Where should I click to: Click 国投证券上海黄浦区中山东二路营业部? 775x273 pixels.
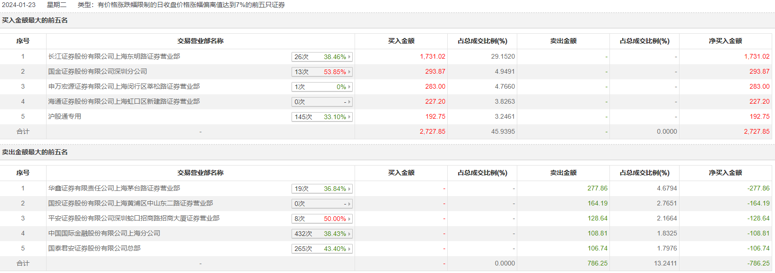[x=130, y=204]
